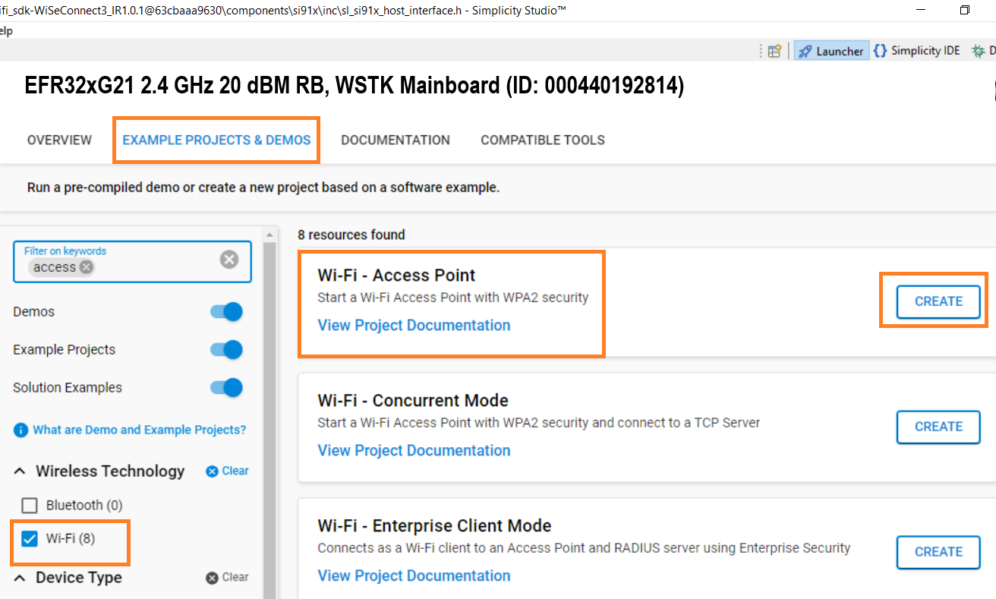
Task: Toggle the Example Projects switch
Action: tap(226, 350)
